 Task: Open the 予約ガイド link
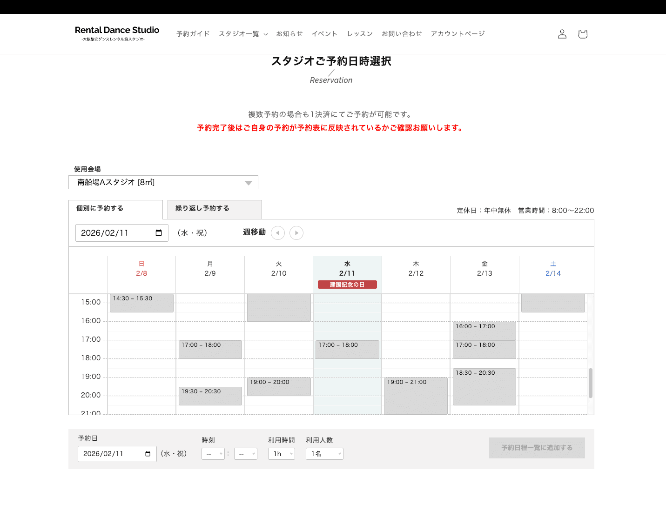192,33
